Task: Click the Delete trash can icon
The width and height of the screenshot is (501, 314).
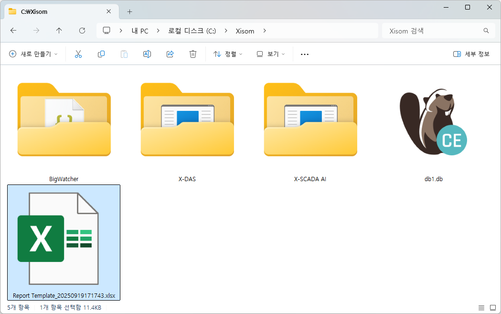Action: click(193, 54)
